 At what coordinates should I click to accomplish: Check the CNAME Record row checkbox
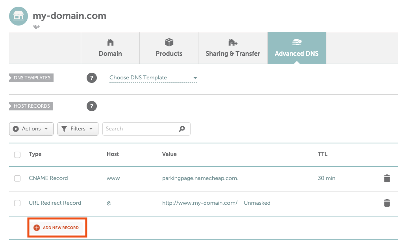(x=17, y=178)
